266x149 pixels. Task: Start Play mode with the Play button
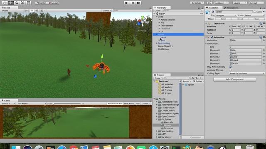click(126, 3)
